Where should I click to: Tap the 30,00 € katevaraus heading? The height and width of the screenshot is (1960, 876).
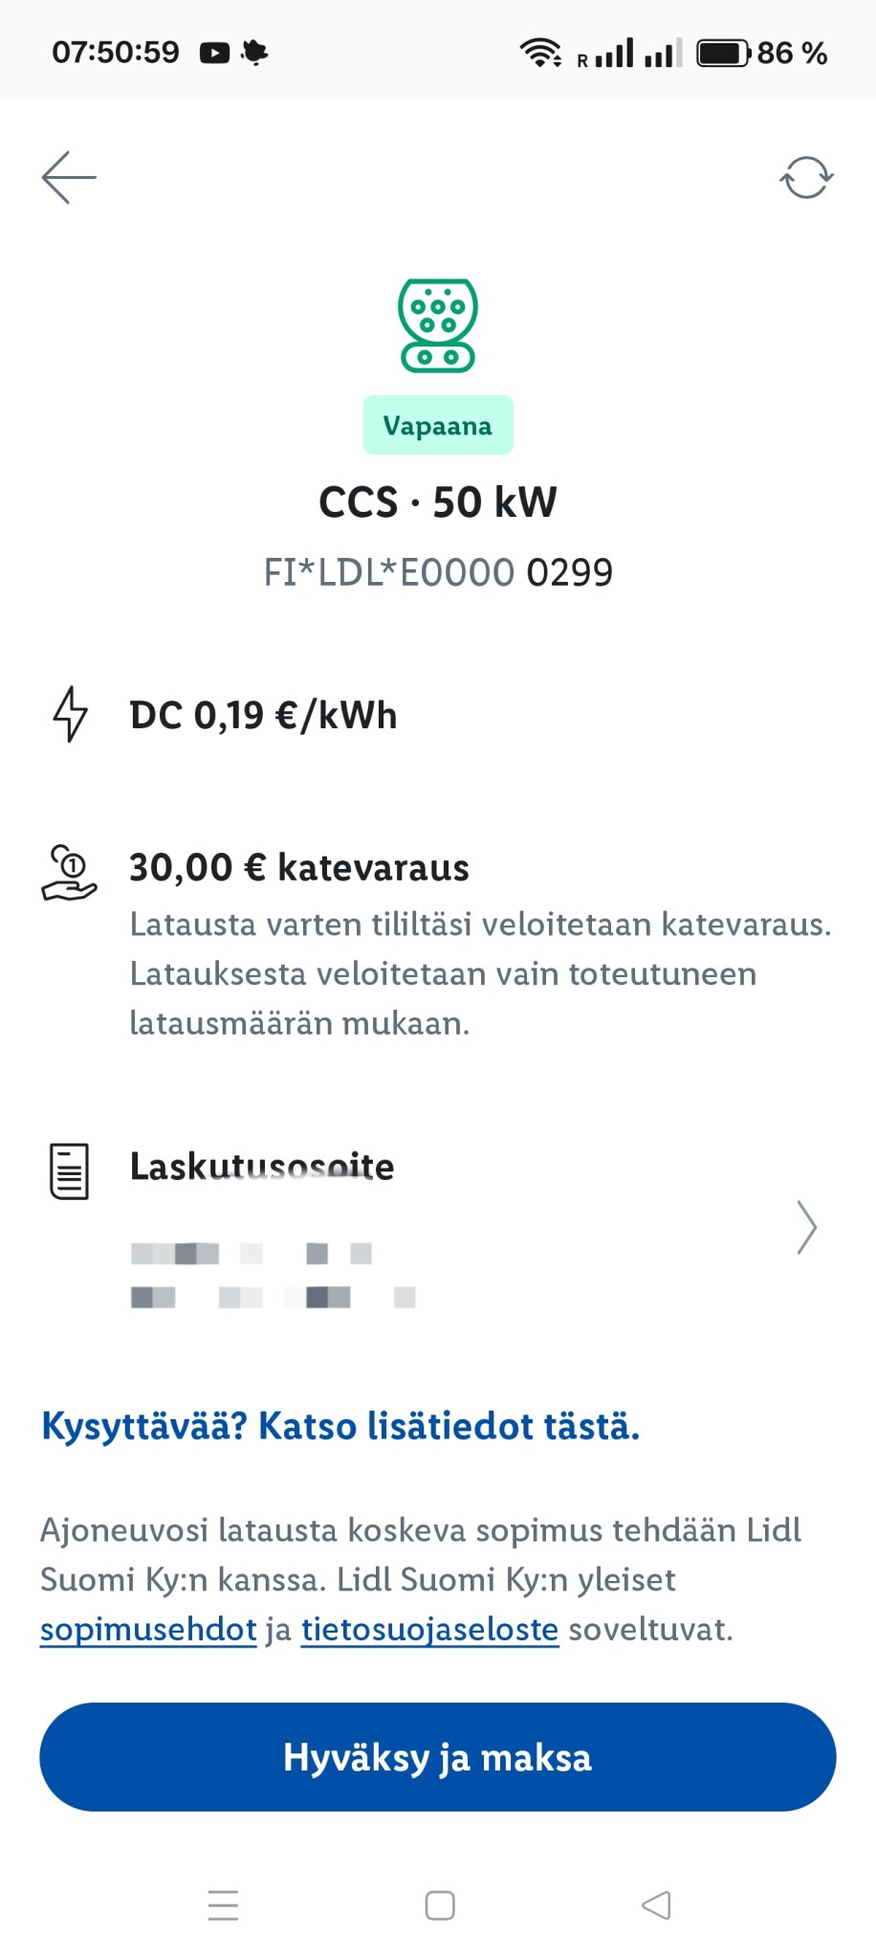click(x=299, y=867)
